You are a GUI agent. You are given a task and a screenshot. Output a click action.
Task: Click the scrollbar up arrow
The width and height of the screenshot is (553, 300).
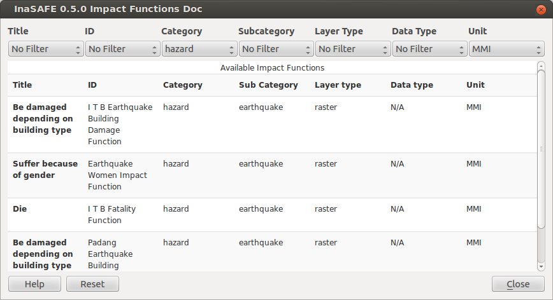click(x=541, y=65)
